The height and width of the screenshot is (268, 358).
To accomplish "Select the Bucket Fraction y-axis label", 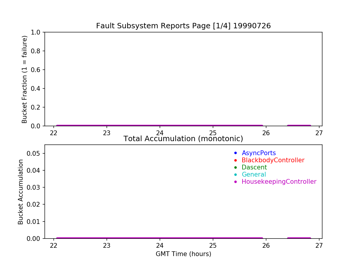I will click(24, 79).
